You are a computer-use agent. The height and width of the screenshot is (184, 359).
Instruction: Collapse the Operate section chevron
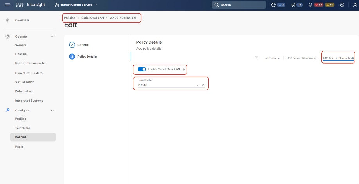[x=52, y=37]
